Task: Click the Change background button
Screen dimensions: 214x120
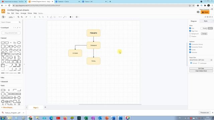Action: point(204,33)
